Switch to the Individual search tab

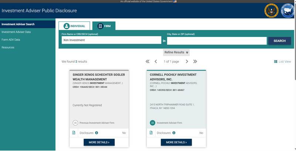click(74, 26)
